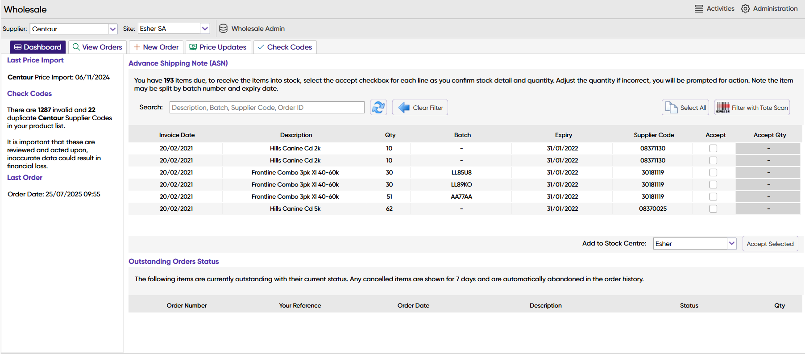This screenshot has width=805, height=354.
Task: Check Accept box for batch AA77AA
Action: [713, 197]
